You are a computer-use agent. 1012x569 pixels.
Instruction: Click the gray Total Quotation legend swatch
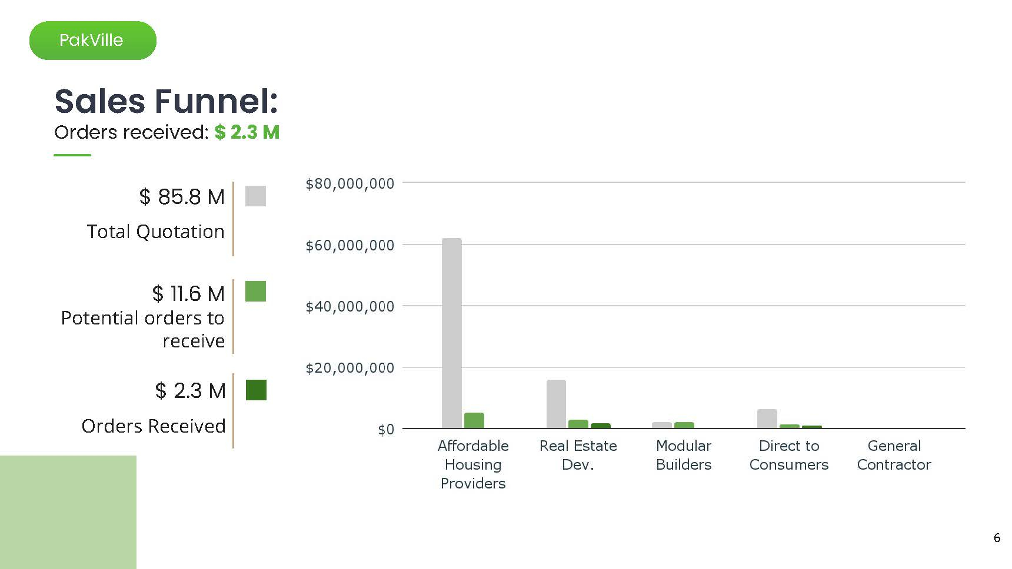pos(255,196)
